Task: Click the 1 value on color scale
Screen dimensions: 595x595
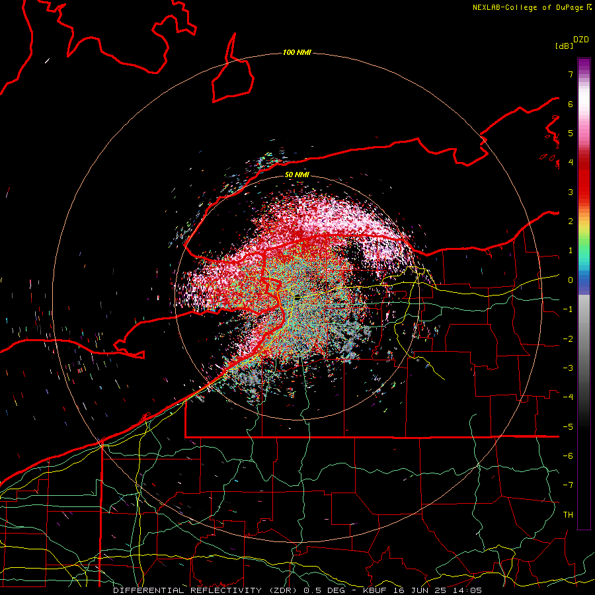Action: click(x=571, y=251)
